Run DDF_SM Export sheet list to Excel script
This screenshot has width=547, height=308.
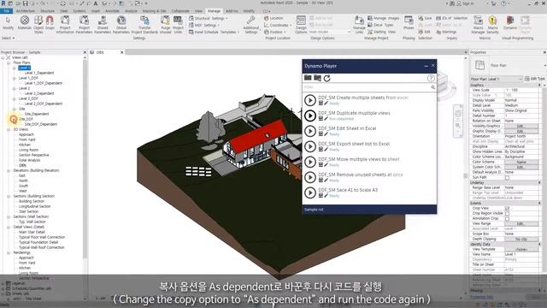[x=310, y=146]
